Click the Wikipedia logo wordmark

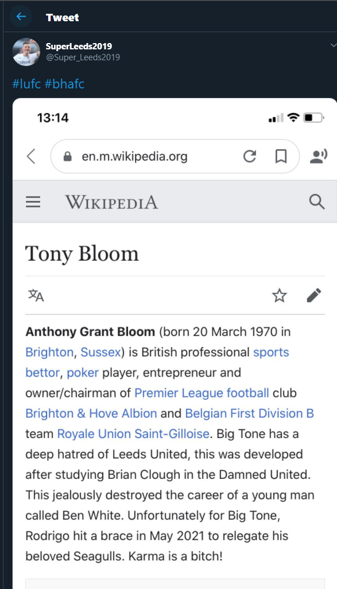(x=111, y=203)
